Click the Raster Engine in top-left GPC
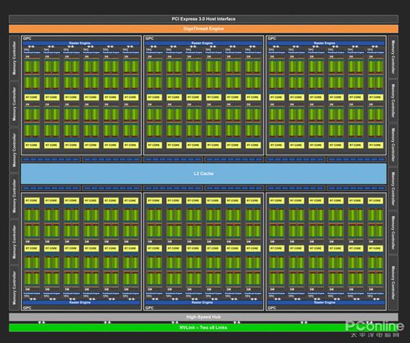The height and width of the screenshot is (343, 410). tap(81, 44)
